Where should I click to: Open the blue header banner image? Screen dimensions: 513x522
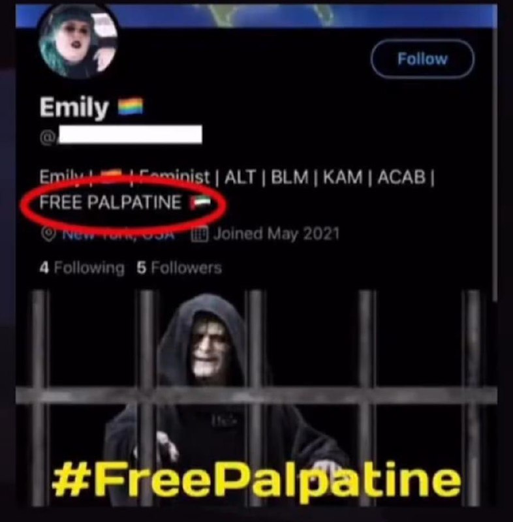256,16
